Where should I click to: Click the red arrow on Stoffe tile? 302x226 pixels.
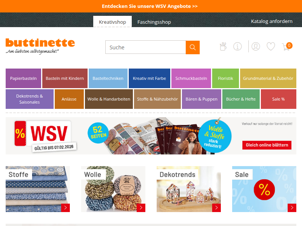point(65,208)
